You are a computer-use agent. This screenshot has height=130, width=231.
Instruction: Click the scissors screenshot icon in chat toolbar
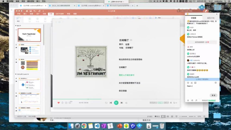(x=192, y=83)
